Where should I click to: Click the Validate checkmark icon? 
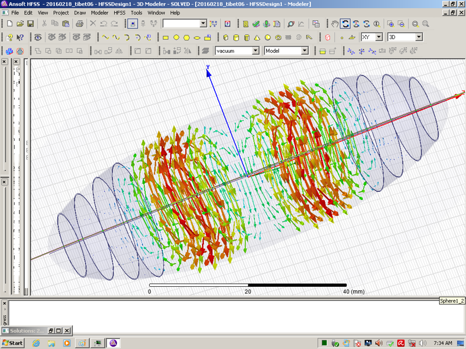click(x=256, y=24)
